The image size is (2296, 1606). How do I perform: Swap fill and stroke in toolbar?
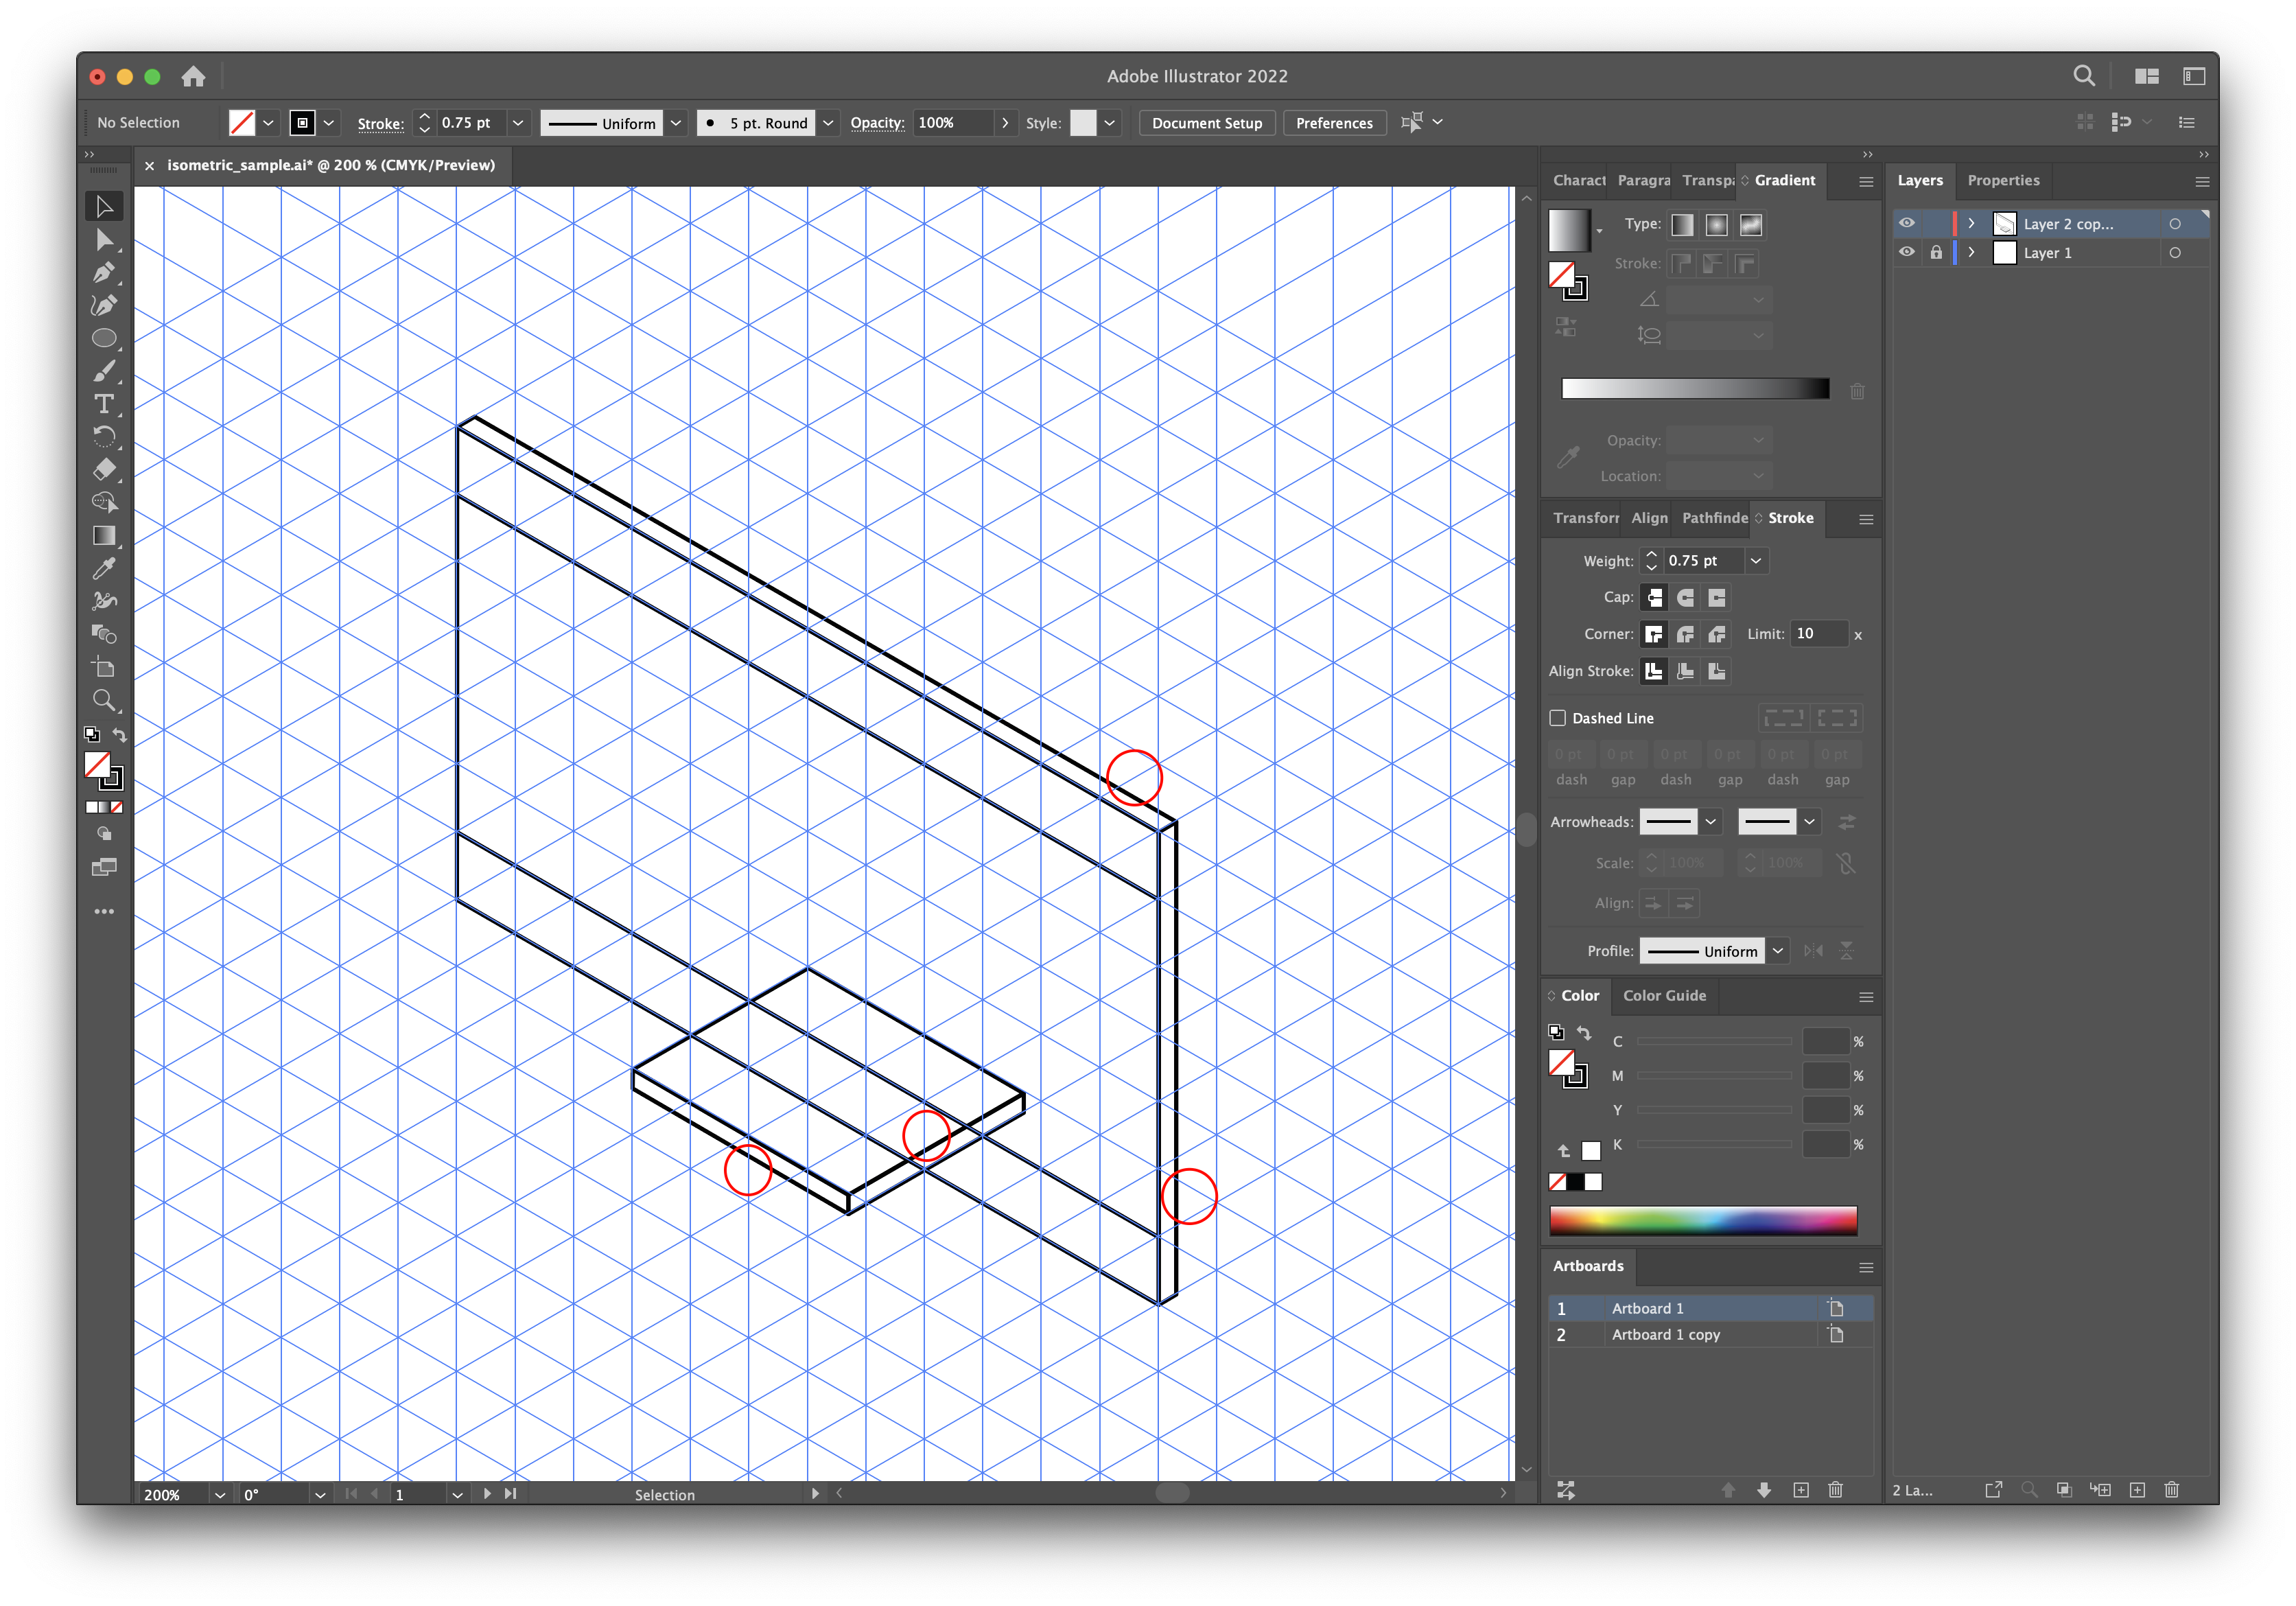coord(119,735)
